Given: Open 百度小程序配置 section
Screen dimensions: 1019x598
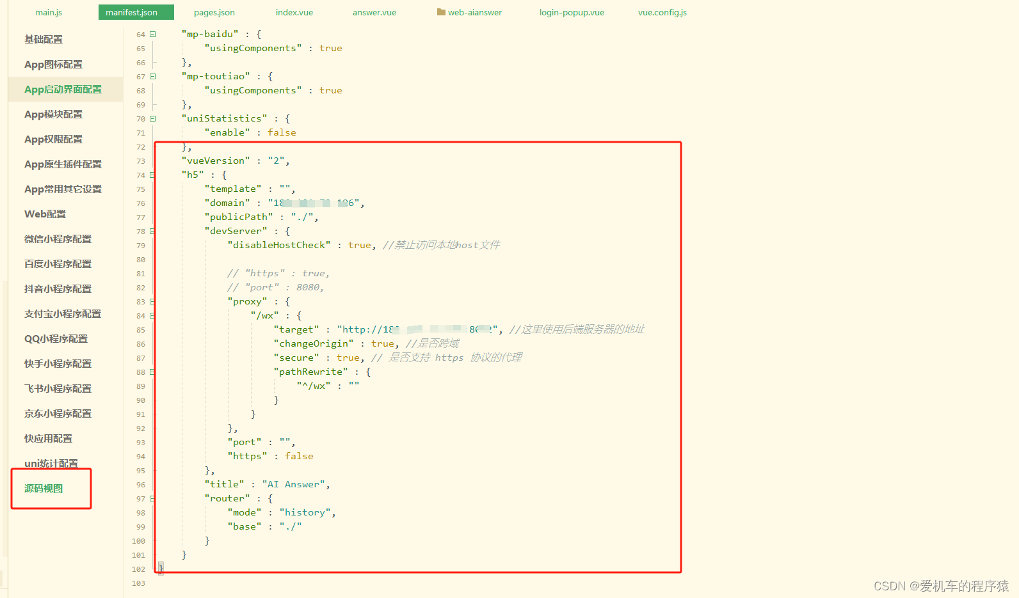Looking at the screenshot, I should tap(58, 264).
